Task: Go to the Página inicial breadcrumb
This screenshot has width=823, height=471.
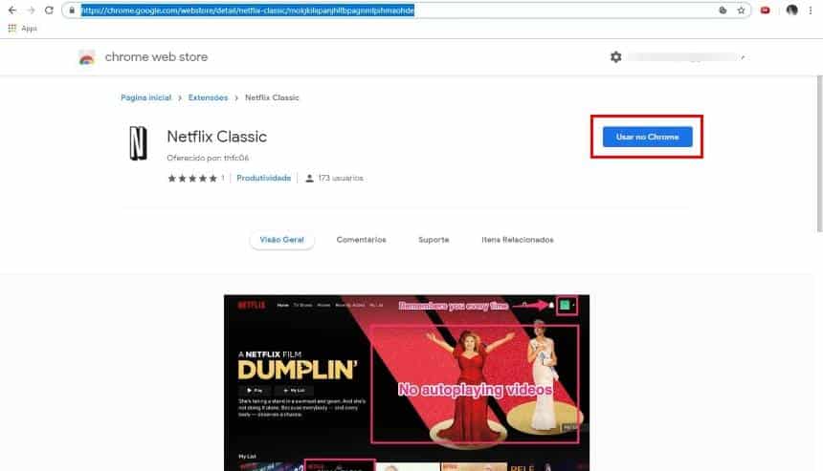Action: 145,98
